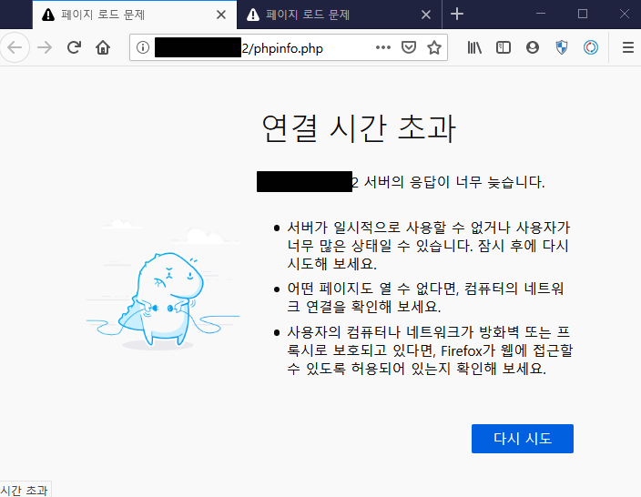The height and width of the screenshot is (497, 641).
Task: Open Firefox account avatar icon
Action: click(x=533, y=48)
